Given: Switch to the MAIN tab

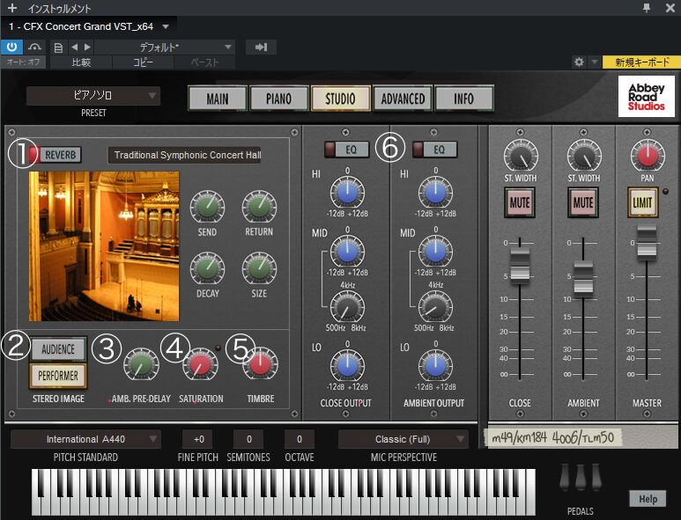Looking at the screenshot, I should point(218,99).
